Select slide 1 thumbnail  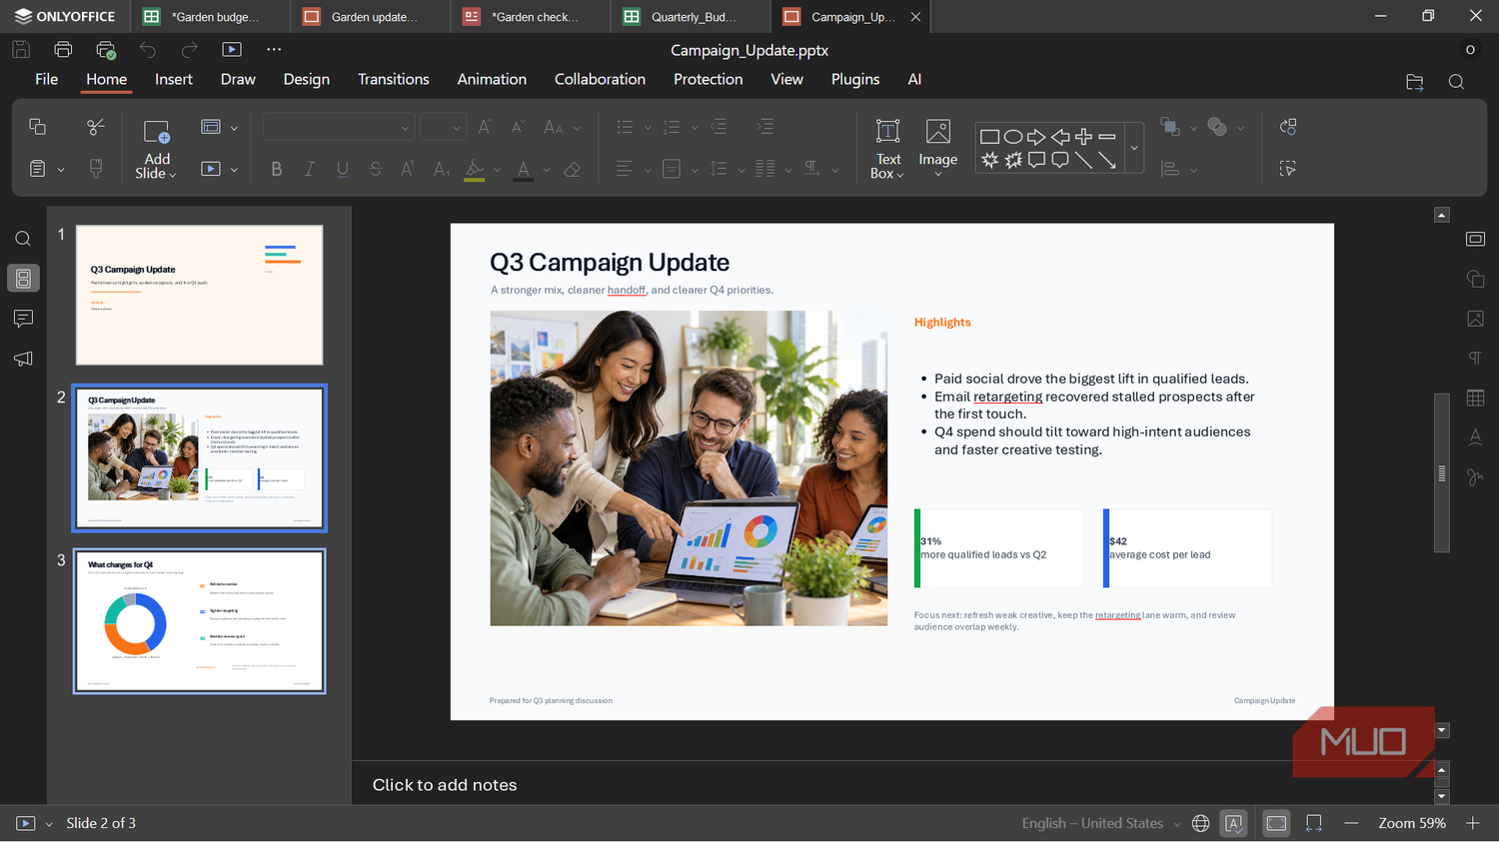coord(200,295)
